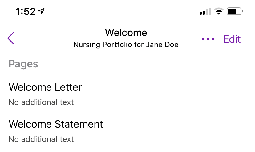Tap the battery indicator icon
The width and height of the screenshot is (255, 152).
235,11
